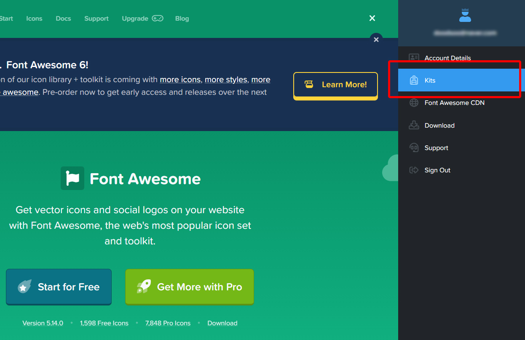Screen dimensions: 525x340
Task: Click the Upgrade nav link
Action: (135, 19)
